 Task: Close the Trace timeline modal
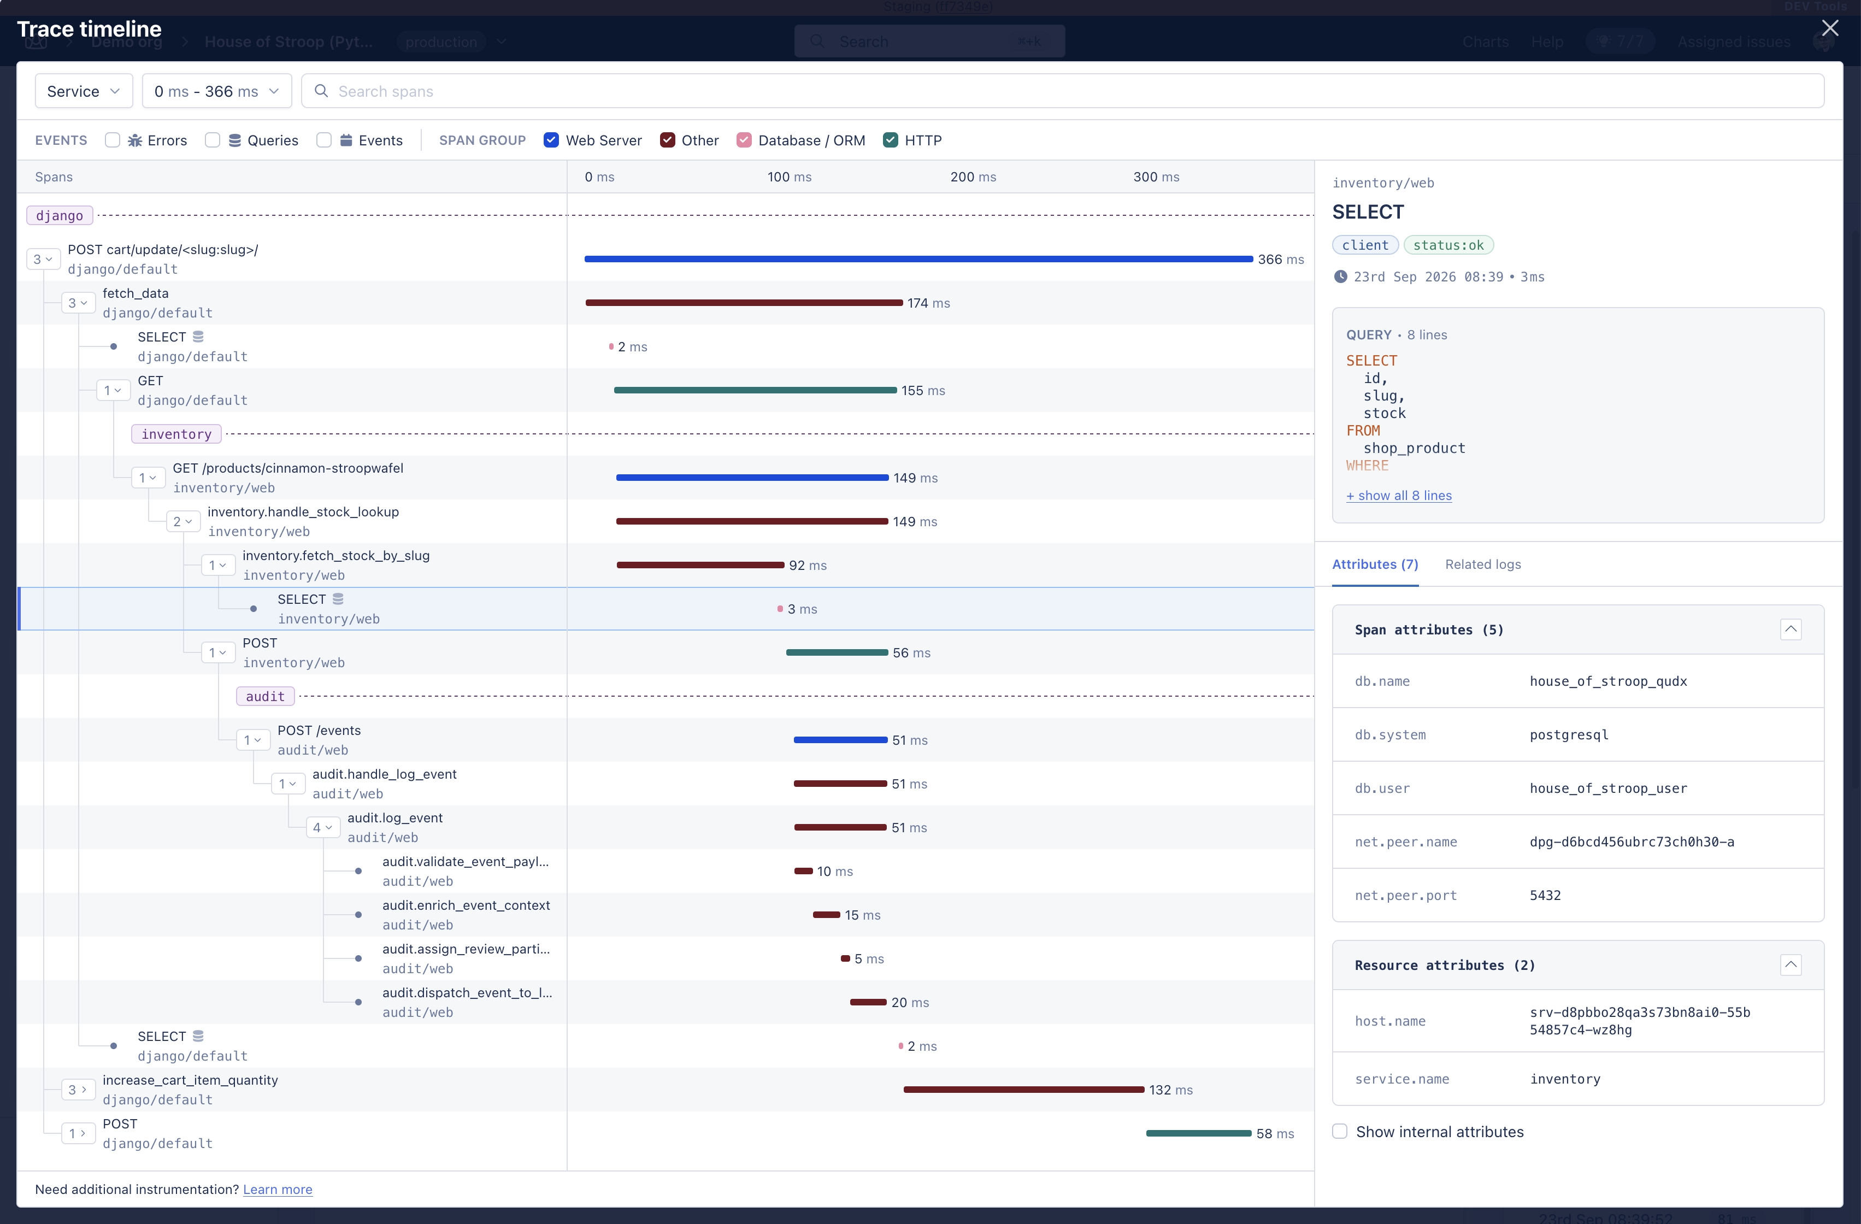coord(1830,28)
